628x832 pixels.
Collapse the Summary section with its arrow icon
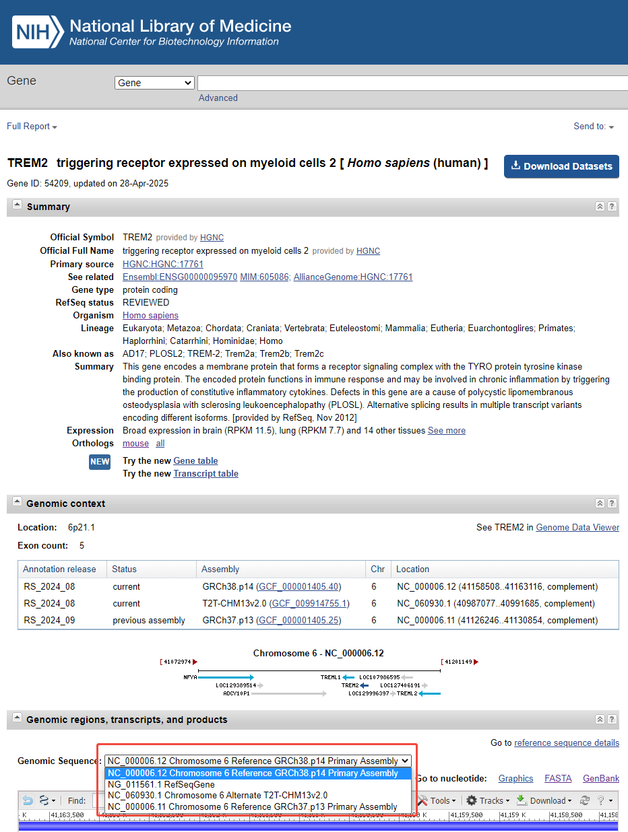click(x=17, y=205)
